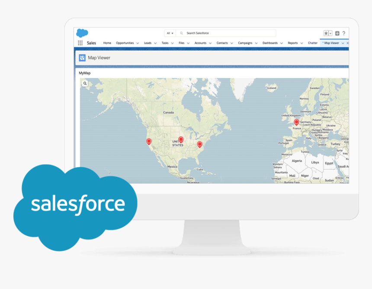Open the Dashboards tab

pos(270,43)
